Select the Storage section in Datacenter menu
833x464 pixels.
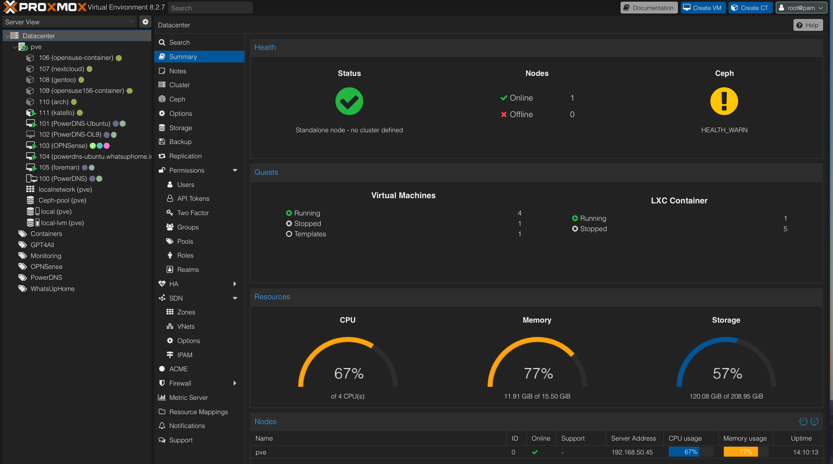point(180,127)
